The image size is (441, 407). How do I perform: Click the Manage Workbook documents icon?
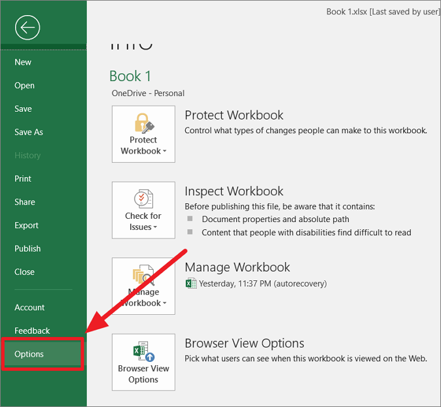coord(143,274)
